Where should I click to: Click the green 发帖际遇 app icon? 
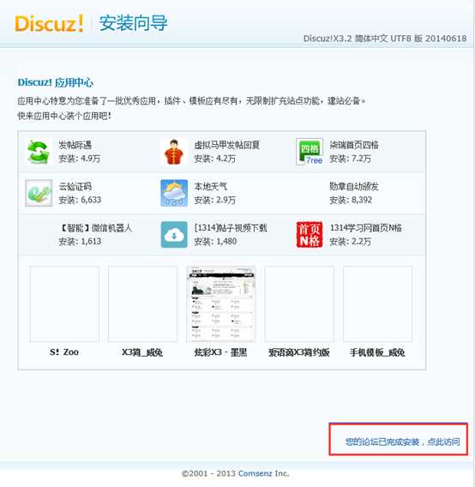tap(39, 152)
